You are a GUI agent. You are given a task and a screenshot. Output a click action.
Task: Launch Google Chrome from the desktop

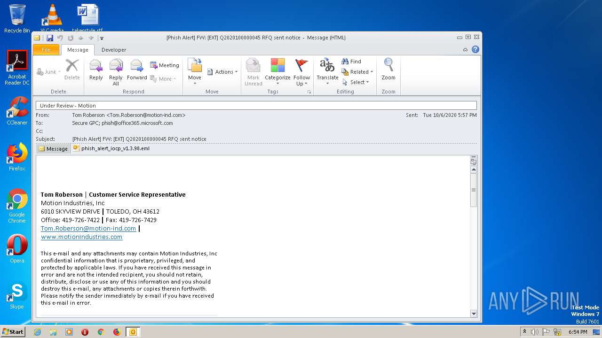pos(17,206)
